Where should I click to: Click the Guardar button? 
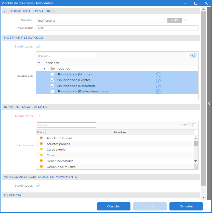pyautogui.click(x=114, y=206)
